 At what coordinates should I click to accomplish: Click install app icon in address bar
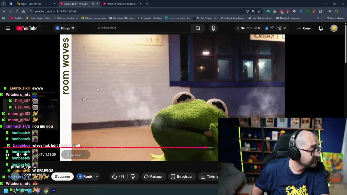248,11
